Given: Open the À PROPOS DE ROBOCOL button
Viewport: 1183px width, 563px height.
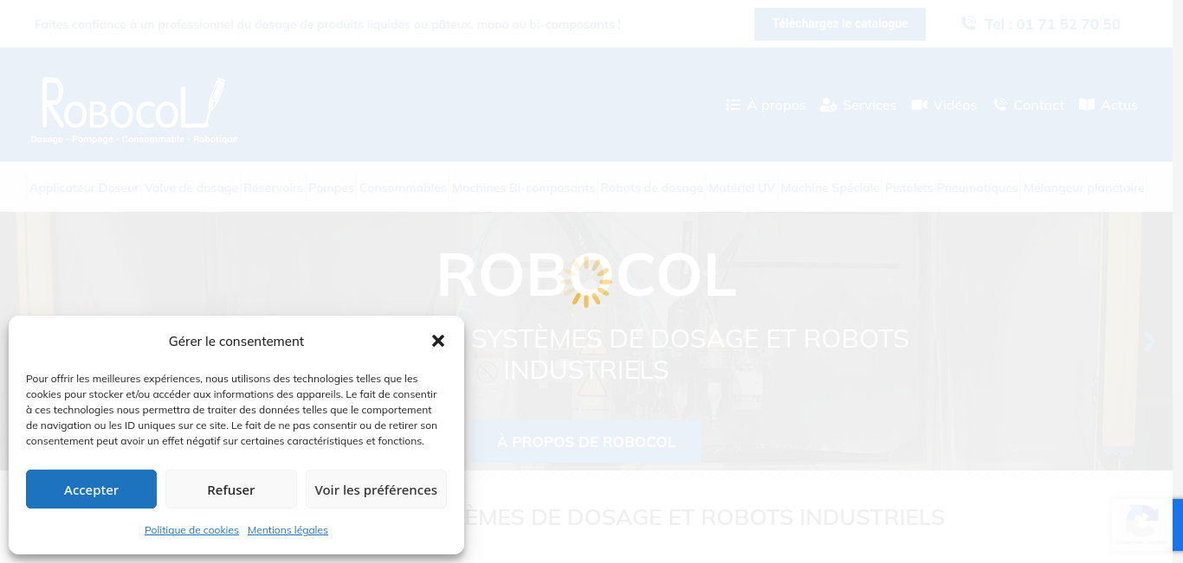Looking at the screenshot, I should coord(586,442).
